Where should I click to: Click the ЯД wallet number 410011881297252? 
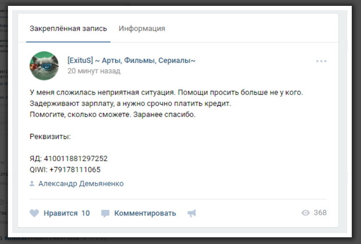[x=75, y=159]
